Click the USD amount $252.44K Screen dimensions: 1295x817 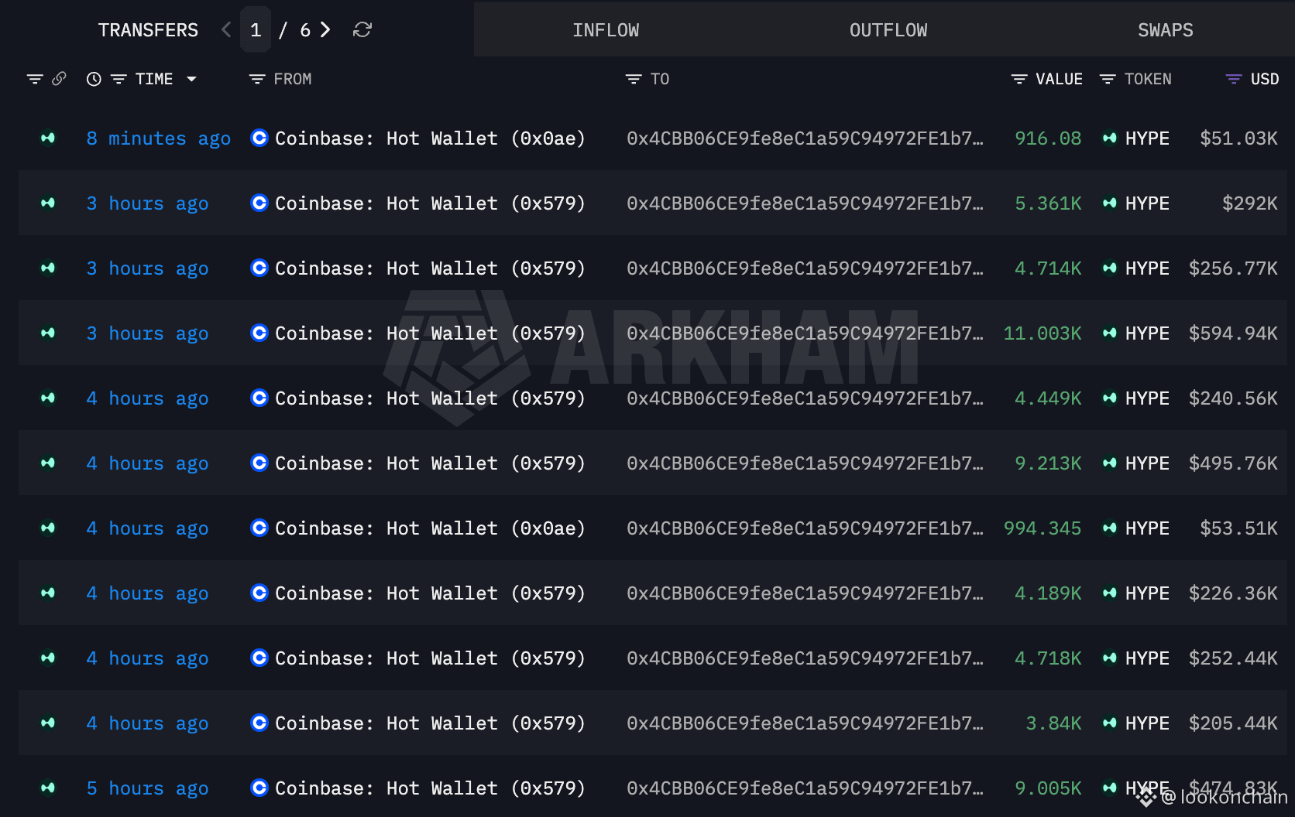[x=1233, y=658]
